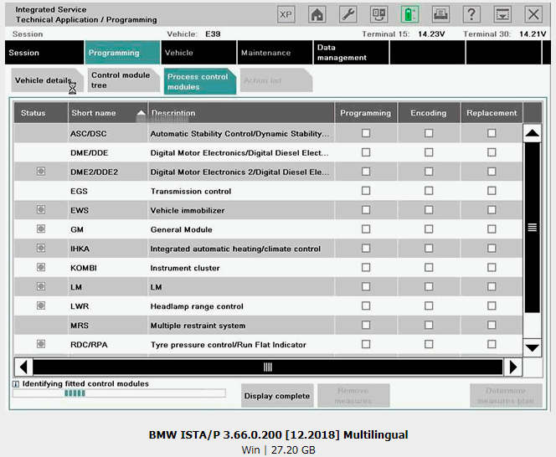Click status icon for EWS row
Image resolution: width=556 pixels, height=457 pixels.
click(41, 210)
